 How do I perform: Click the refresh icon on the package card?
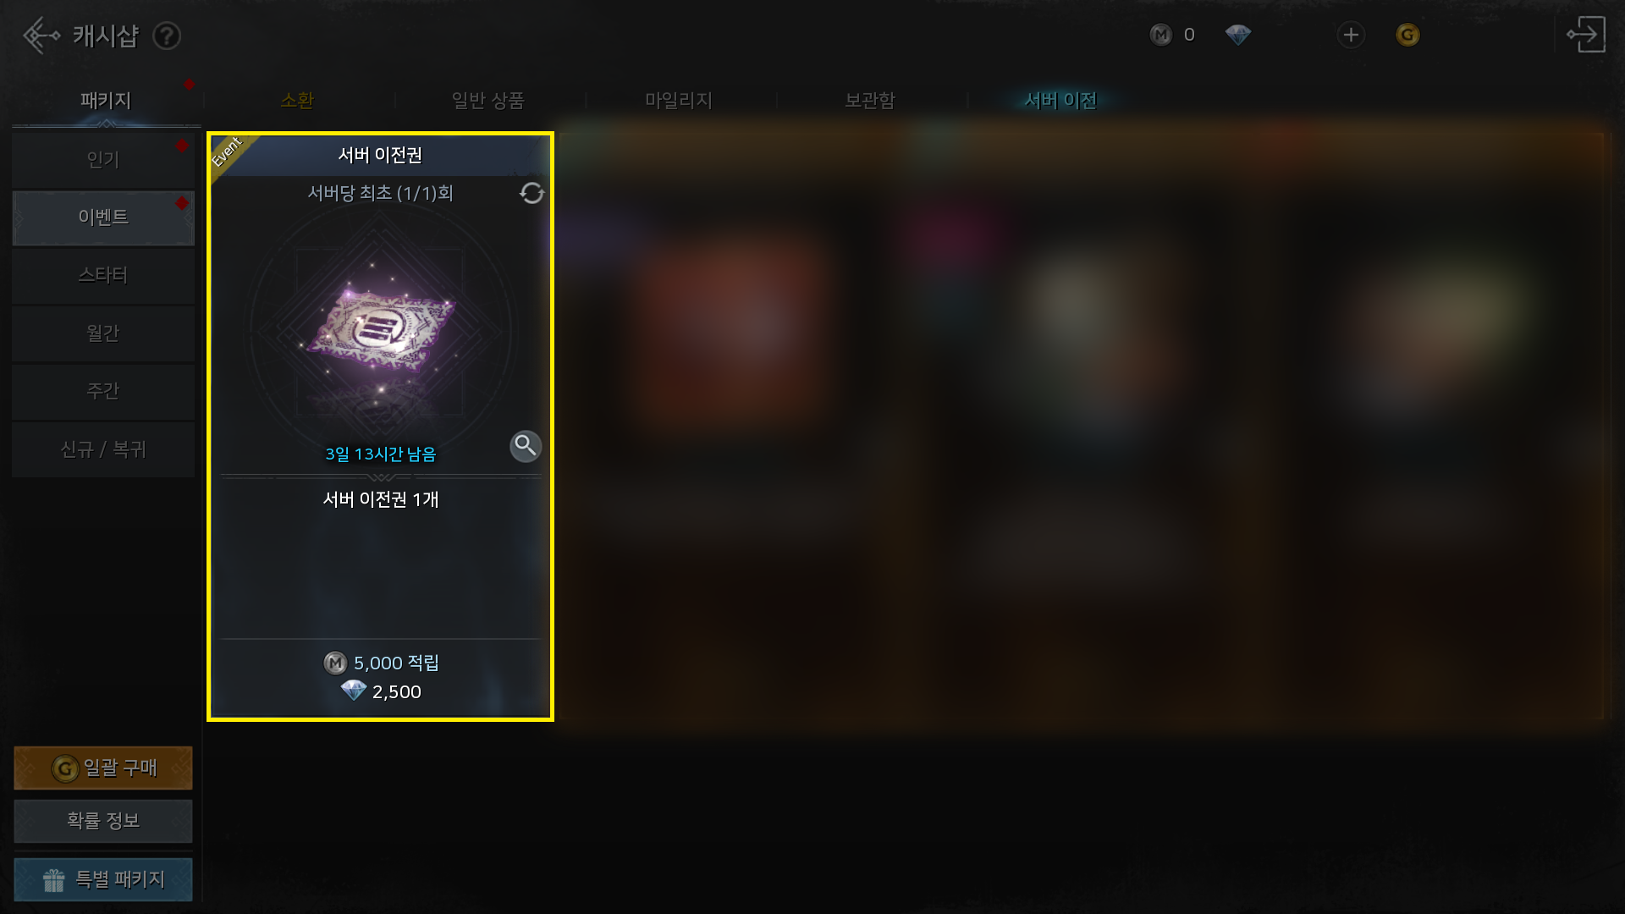click(532, 193)
